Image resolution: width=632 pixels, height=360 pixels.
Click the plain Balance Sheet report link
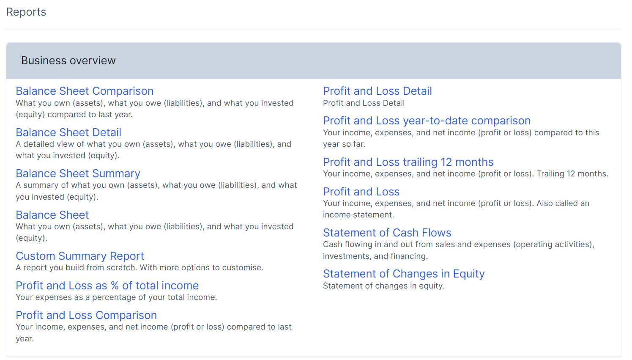click(52, 215)
